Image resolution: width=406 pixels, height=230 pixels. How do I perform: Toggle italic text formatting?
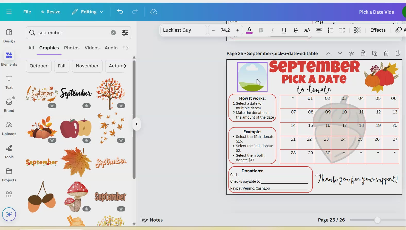pyautogui.click(x=272, y=30)
